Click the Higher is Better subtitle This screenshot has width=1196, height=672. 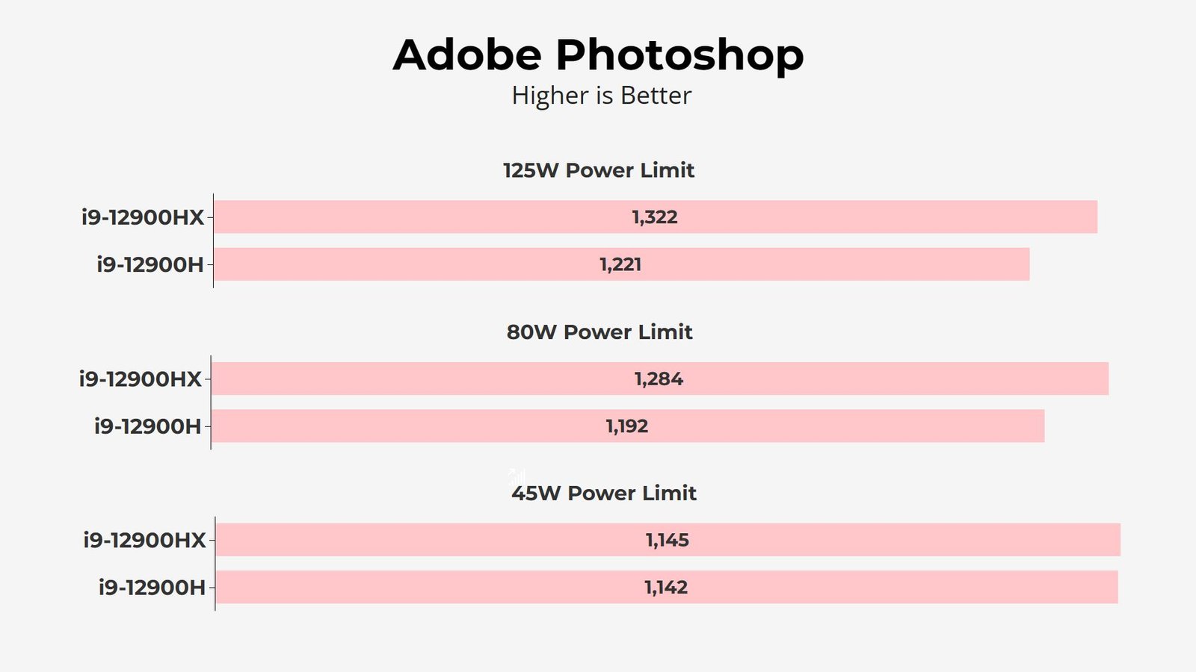tap(602, 96)
